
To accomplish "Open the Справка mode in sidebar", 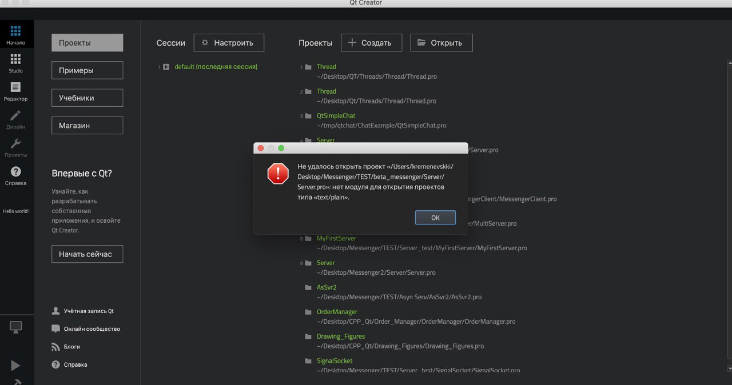I will 16,175.
